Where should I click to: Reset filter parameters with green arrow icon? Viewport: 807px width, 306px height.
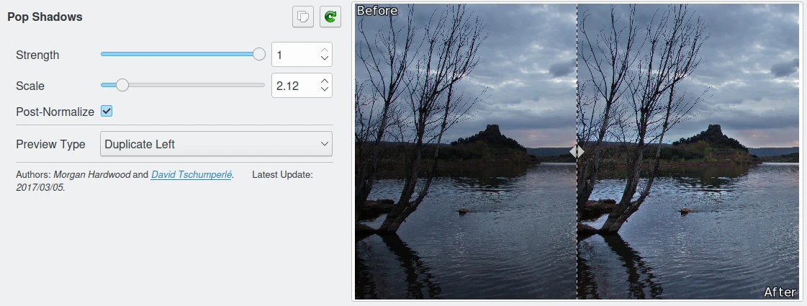point(330,17)
